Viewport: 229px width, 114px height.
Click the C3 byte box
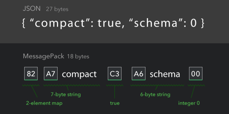pos(114,73)
